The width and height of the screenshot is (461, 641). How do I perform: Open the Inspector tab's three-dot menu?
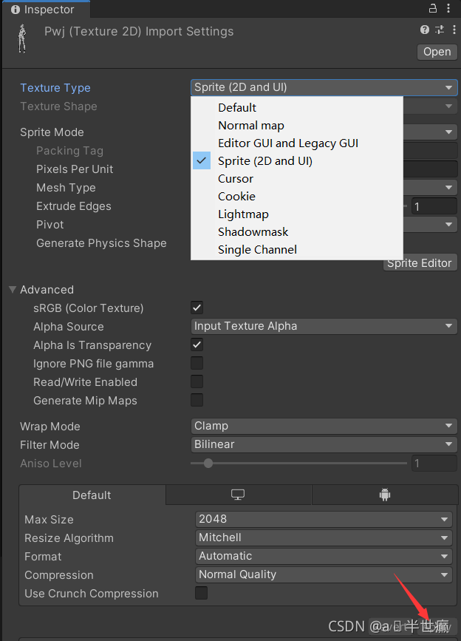click(448, 8)
